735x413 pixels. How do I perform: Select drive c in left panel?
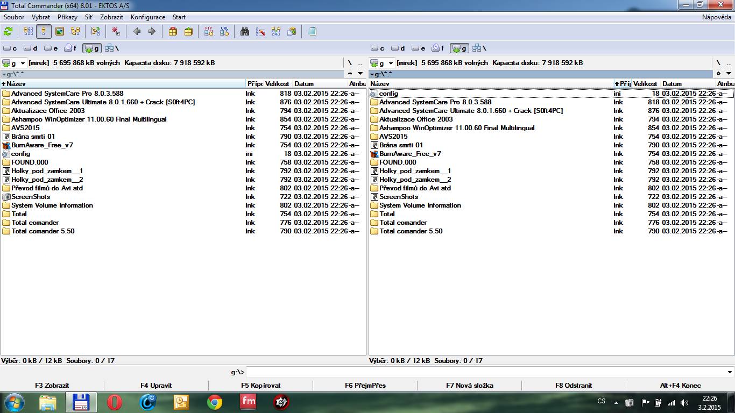click(10, 48)
